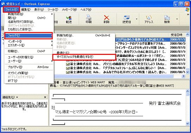
Task: Open the 表示(V) menu
Action: pyautogui.click(x=39, y=9)
